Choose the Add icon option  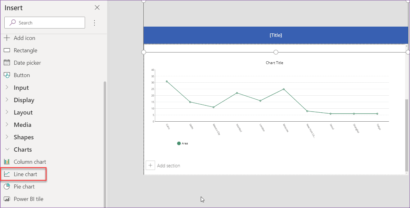pos(25,38)
